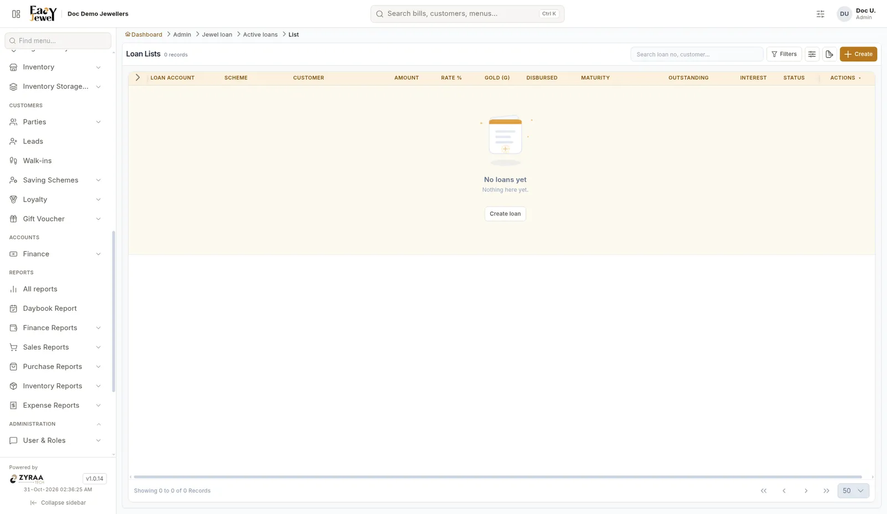Image resolution: width=887 pixels, height=514 pixels.
Task: Expand the Purchase Reports menu
Action: tap(55, 367)
